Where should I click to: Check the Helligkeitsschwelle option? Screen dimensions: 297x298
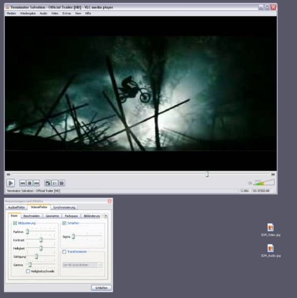coord(28,271)
